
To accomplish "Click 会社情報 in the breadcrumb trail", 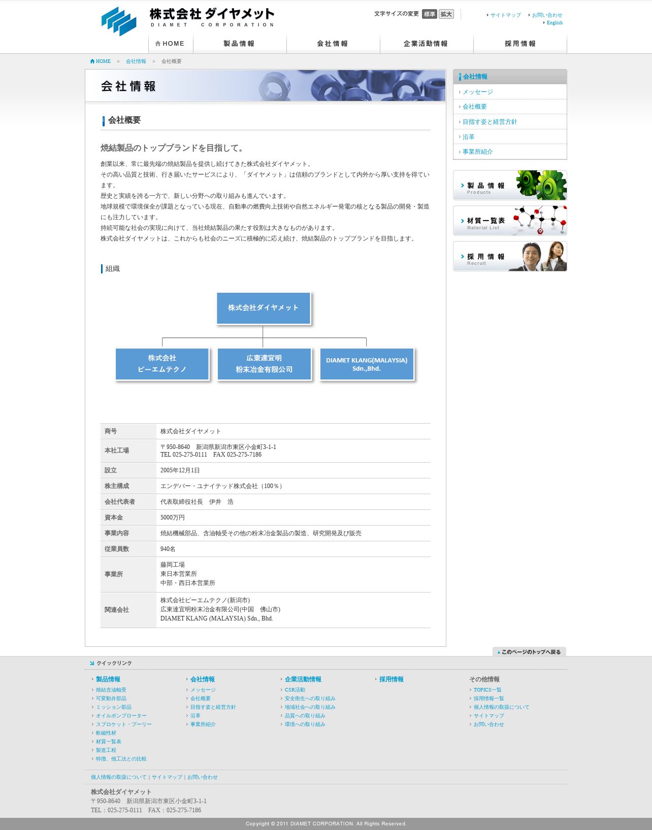I will (x=136, y=61).
